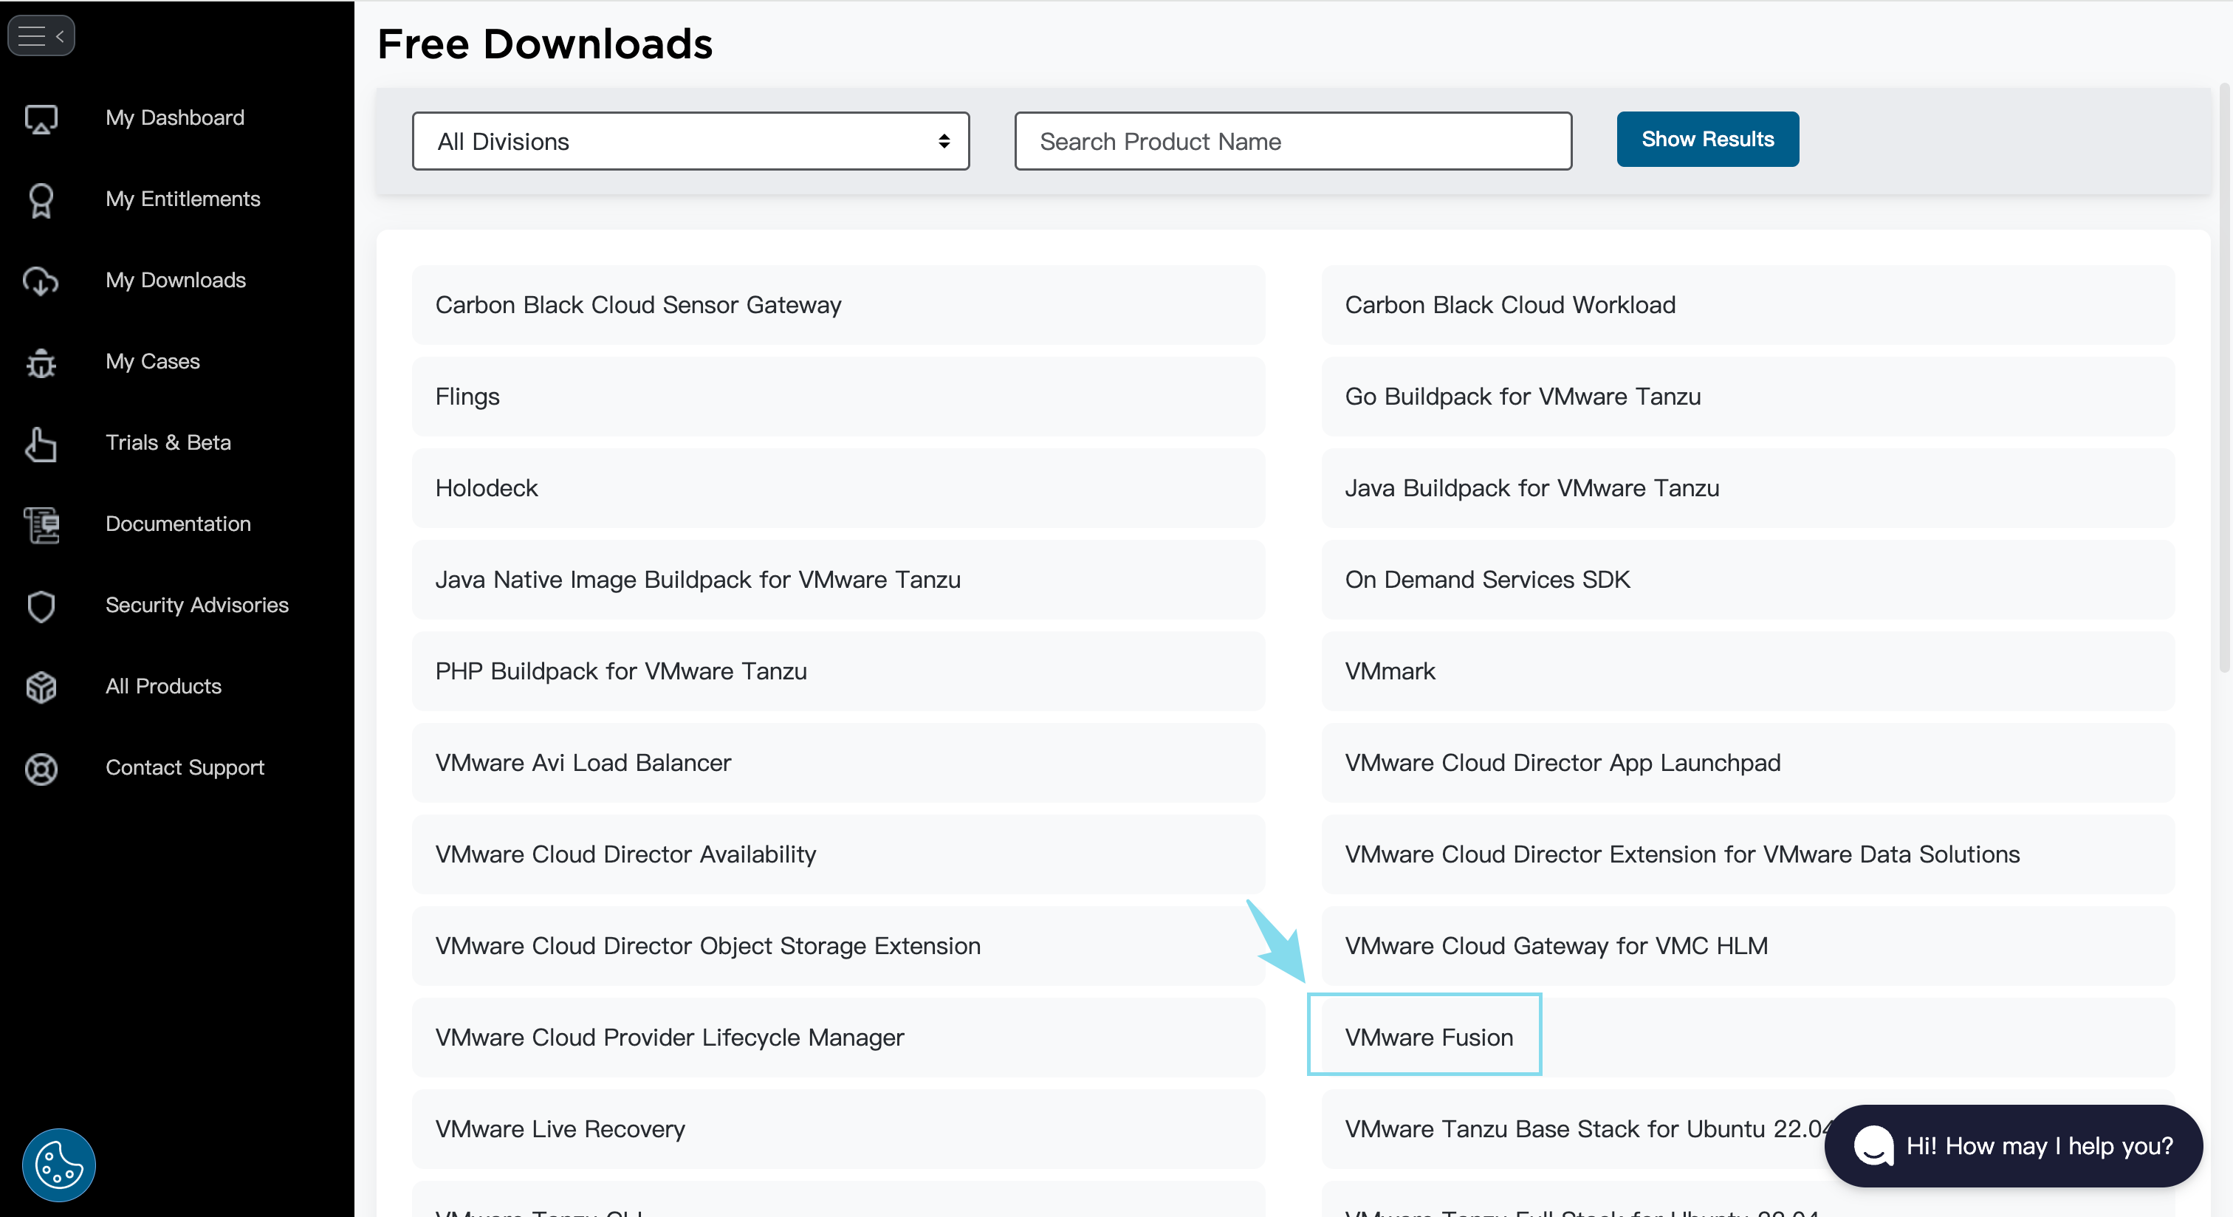Screen dimensions: 2233x1217
Task: Open cookie preferences via the cookie icon
Action: pyautogui.click(x=59, y=1164)
